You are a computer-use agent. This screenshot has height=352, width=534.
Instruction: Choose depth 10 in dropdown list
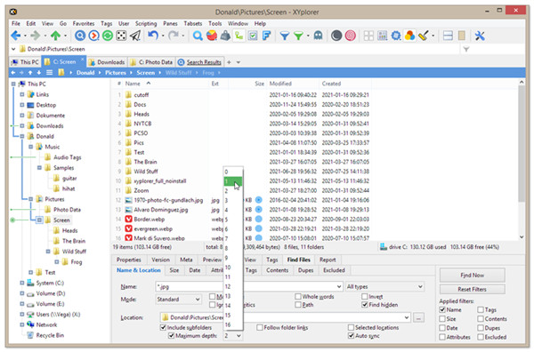pos(233,268)
